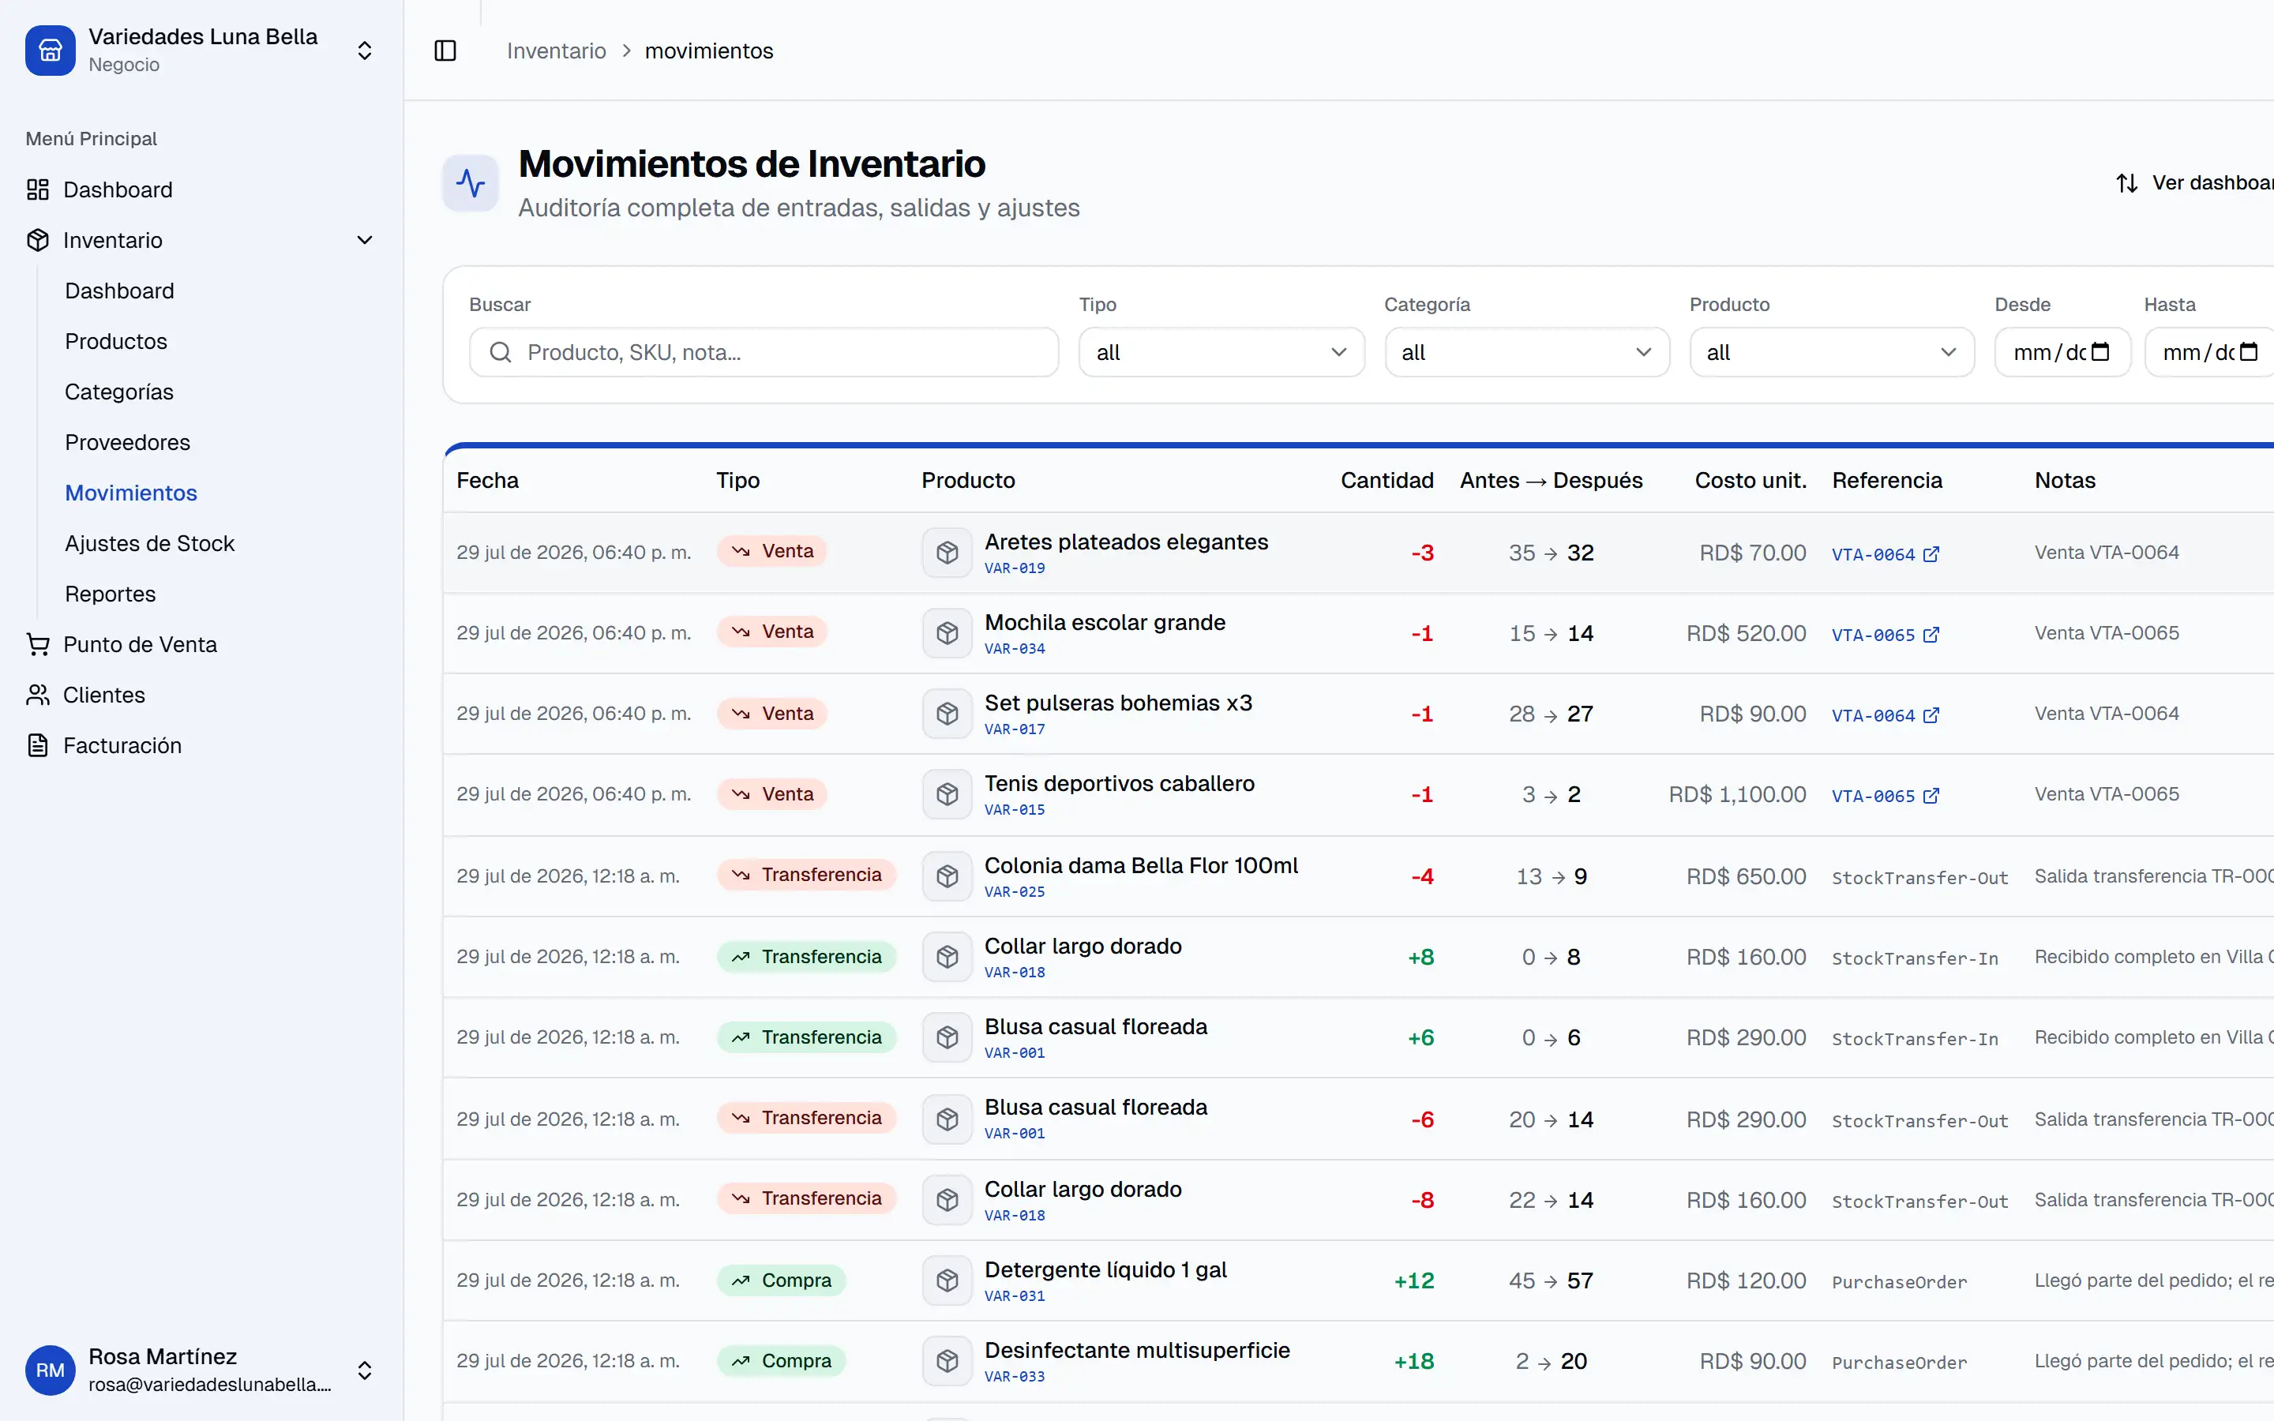Select Movimientos in the sidebar
2274x1421 pixels.
130,493
